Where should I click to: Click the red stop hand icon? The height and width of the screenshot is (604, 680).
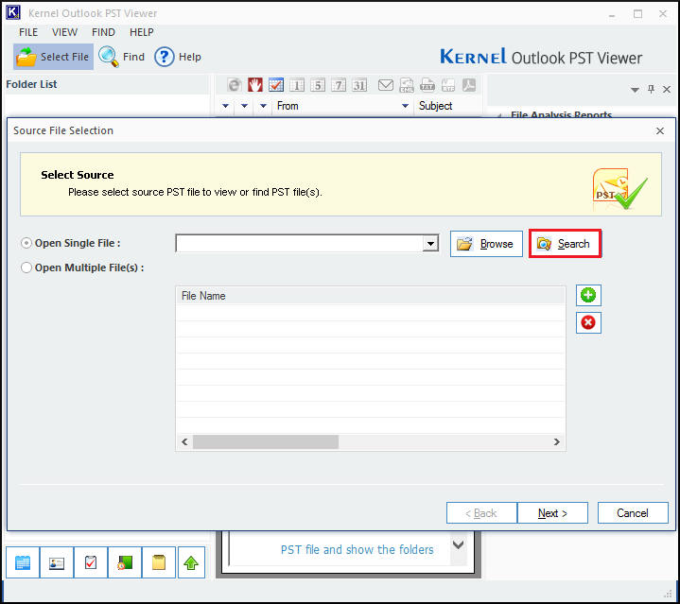255,85
